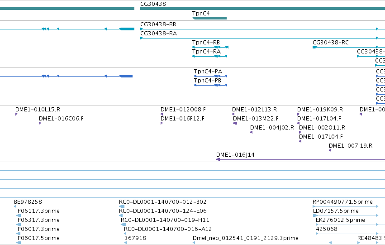Select EST BE978258
This screenshot has width=385, height=245.
[x=28, y=202]
